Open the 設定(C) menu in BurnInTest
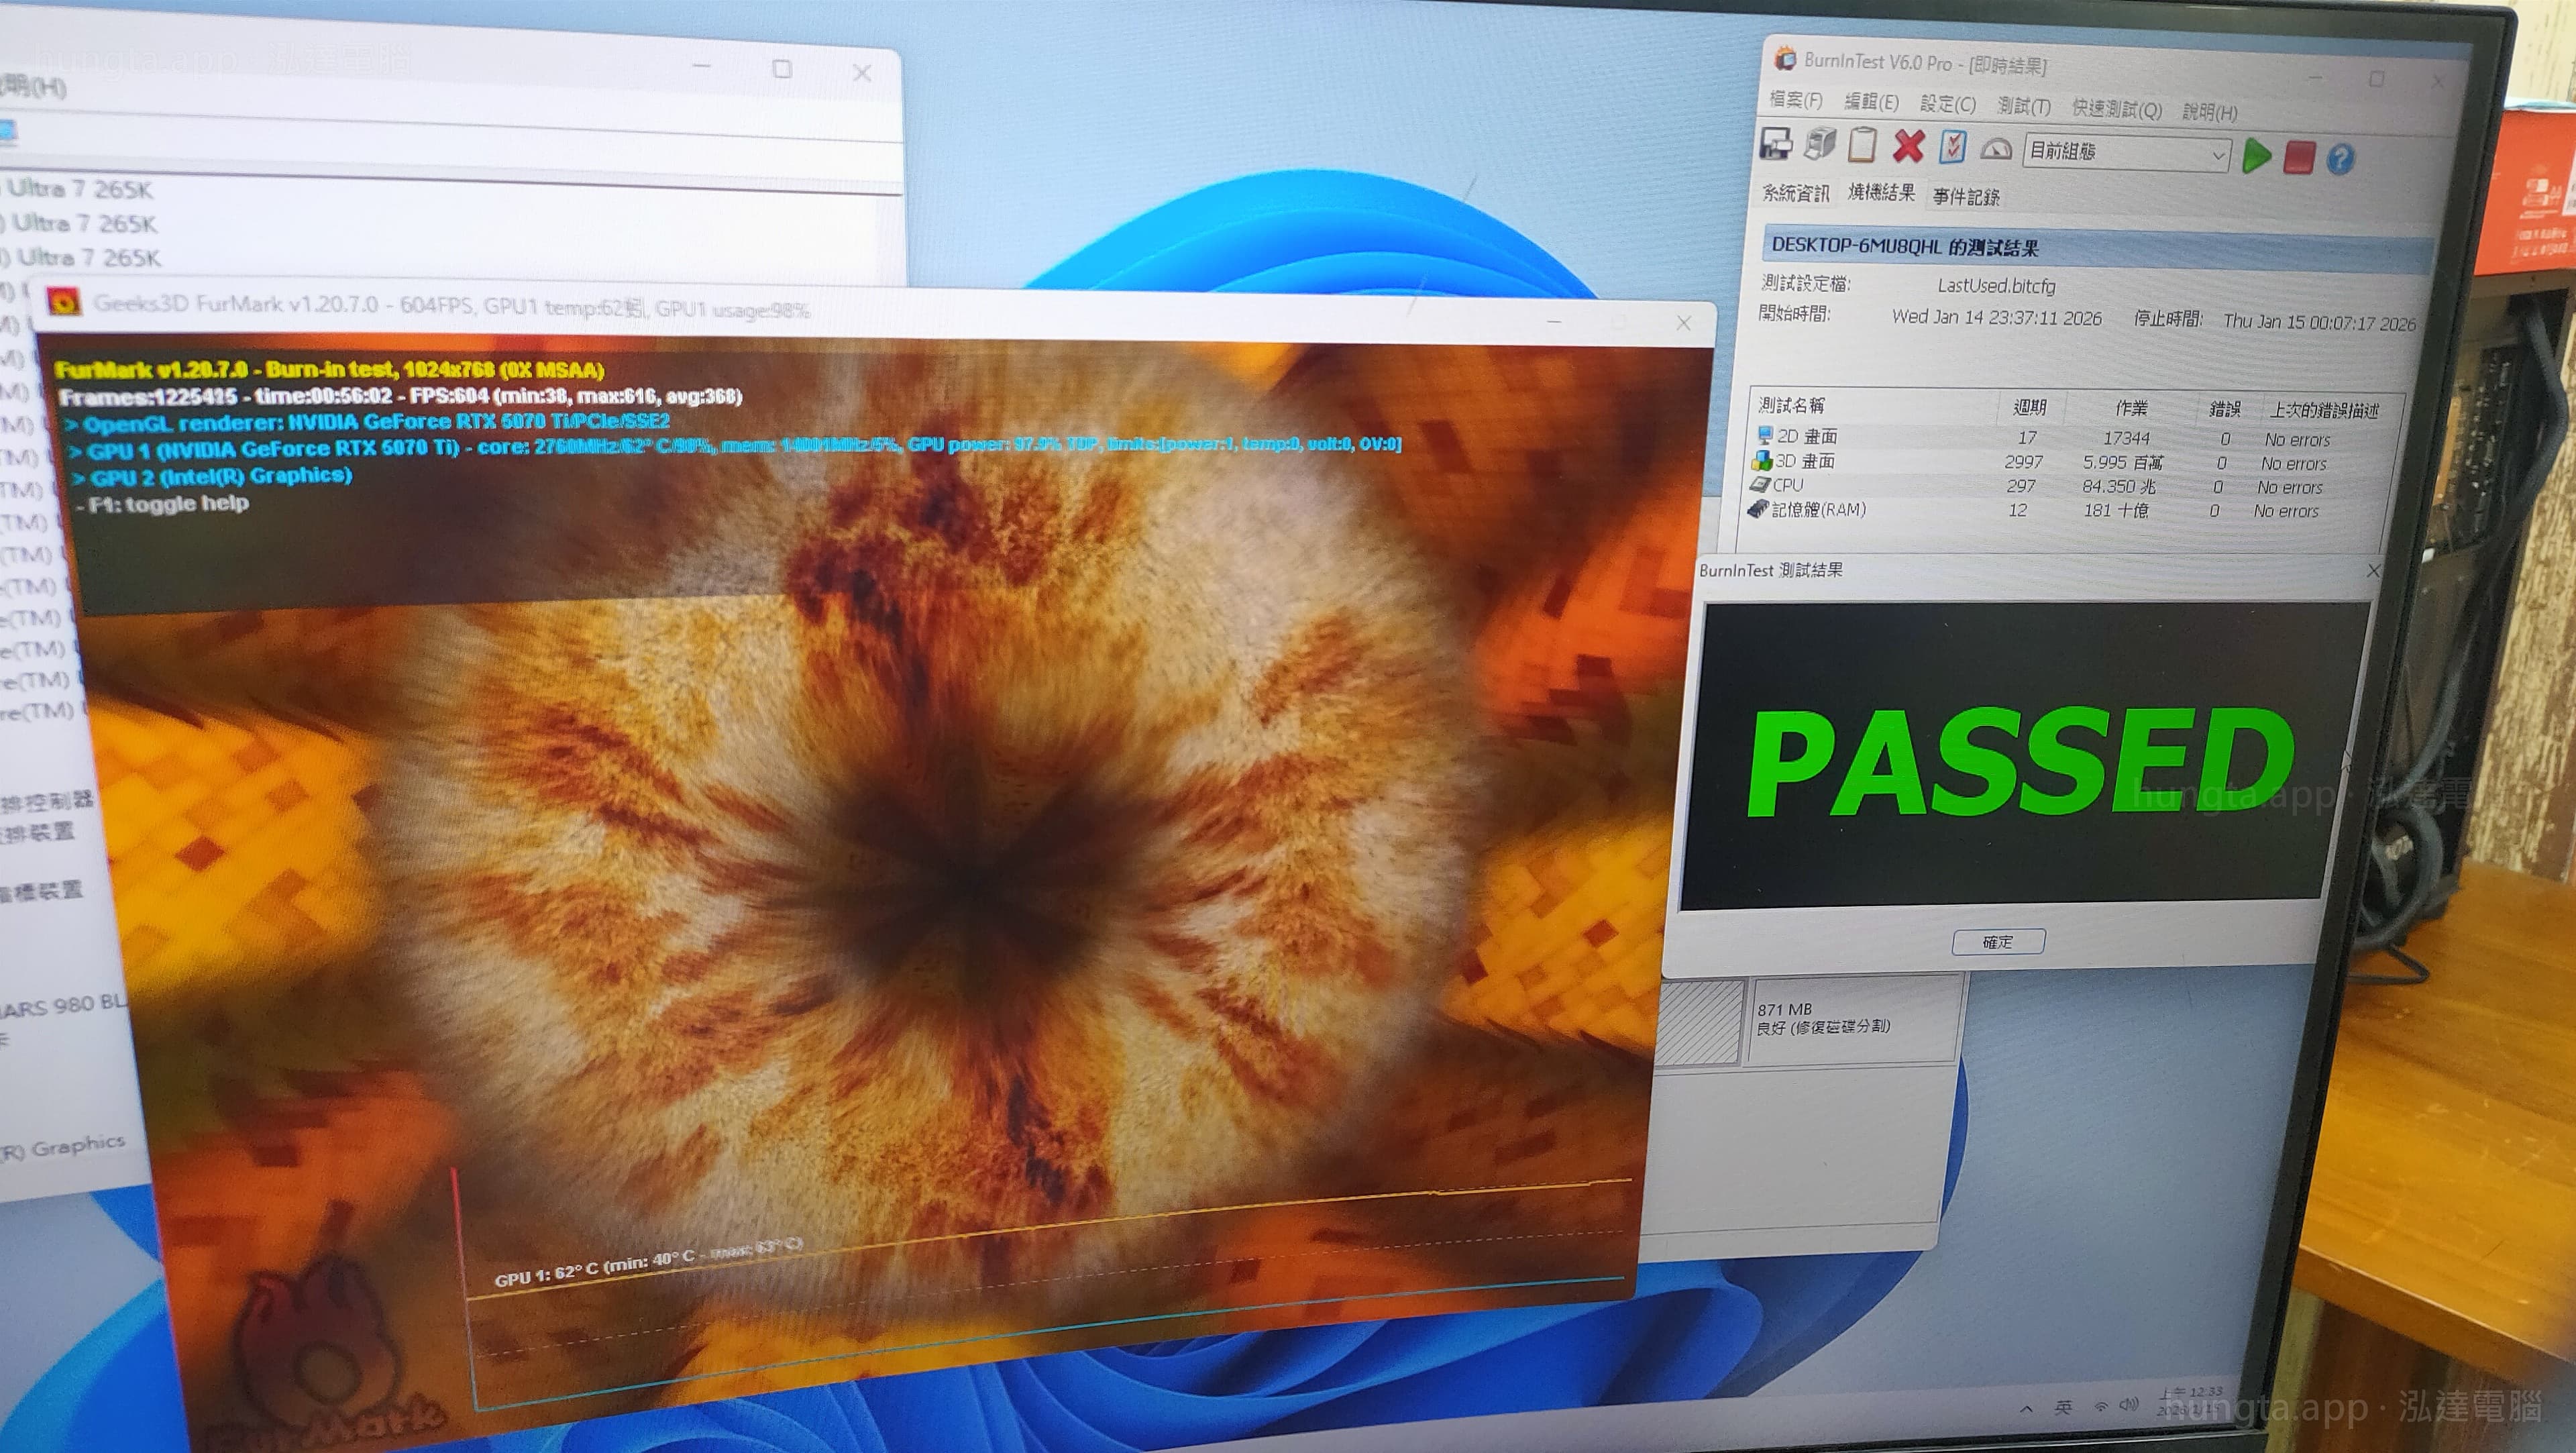The width and height of the screenshot is (2576, 1453). (x=1948, y=104)
